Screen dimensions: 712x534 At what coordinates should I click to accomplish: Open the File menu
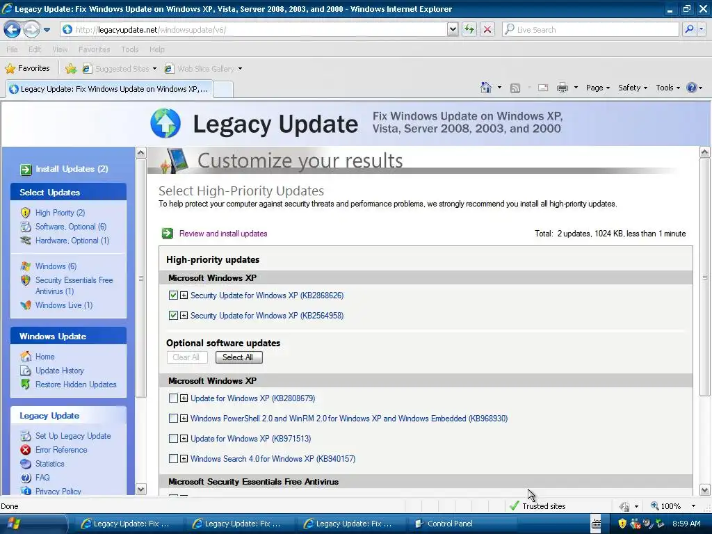click(x=13, y=49)
